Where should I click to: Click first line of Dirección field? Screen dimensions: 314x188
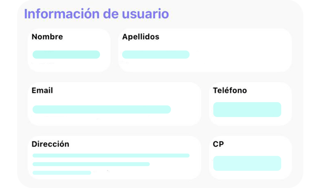(111, 155)
